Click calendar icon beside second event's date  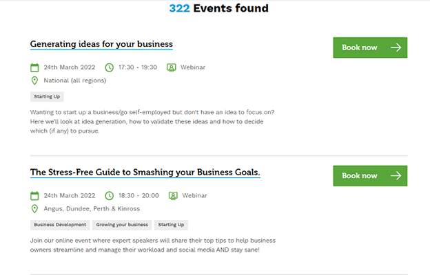[x=34, y=195]
